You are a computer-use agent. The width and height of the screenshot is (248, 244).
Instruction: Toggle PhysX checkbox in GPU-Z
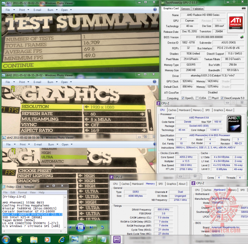(210, 98)
